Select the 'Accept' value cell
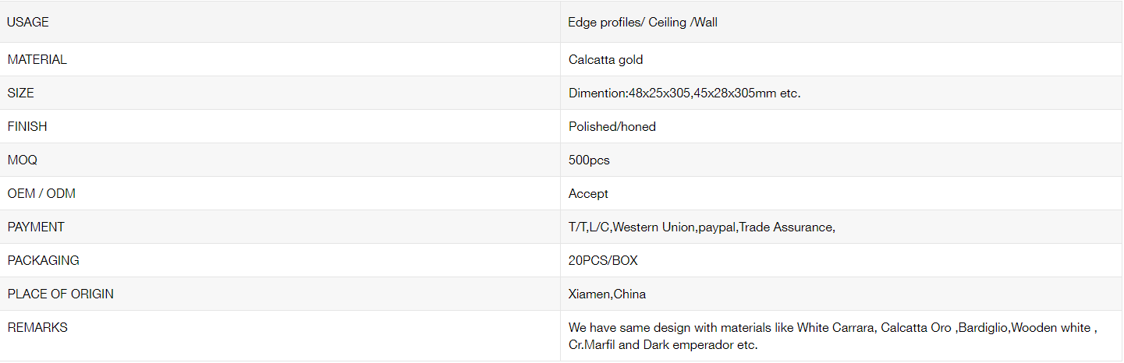 588,193
